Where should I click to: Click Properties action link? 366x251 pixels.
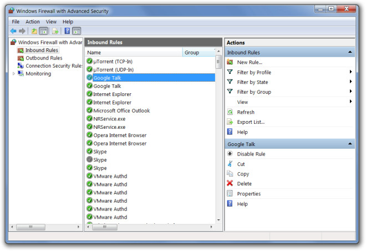[x=248, y=194]
